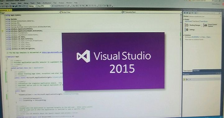The image size is (224, 118).
Task: Open the Debug menu
Action: point(26,3)
